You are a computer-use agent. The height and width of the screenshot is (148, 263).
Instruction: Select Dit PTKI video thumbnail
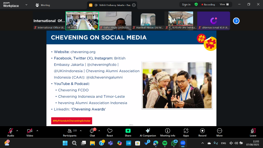click(x=82, y=21)
